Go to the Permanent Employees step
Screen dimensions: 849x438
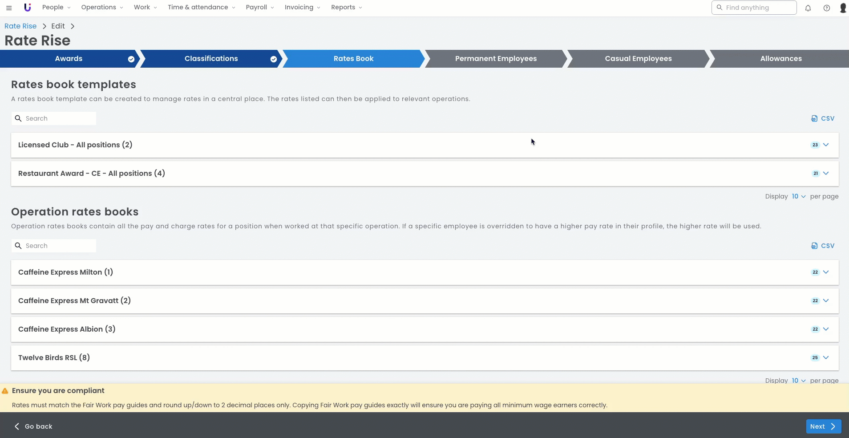pyautogui.click(x=496, y=59)
